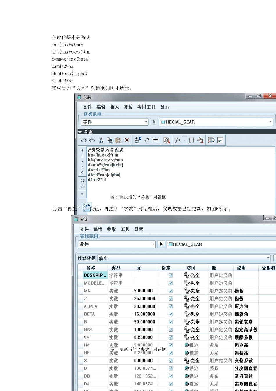
Task: Click the verify relations checkmark icon
Action: [x=220, y=140]
